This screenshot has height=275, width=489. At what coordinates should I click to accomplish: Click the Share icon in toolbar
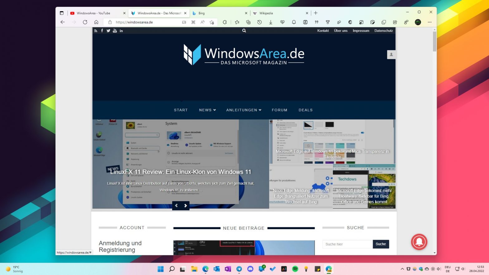coord(395,22)
